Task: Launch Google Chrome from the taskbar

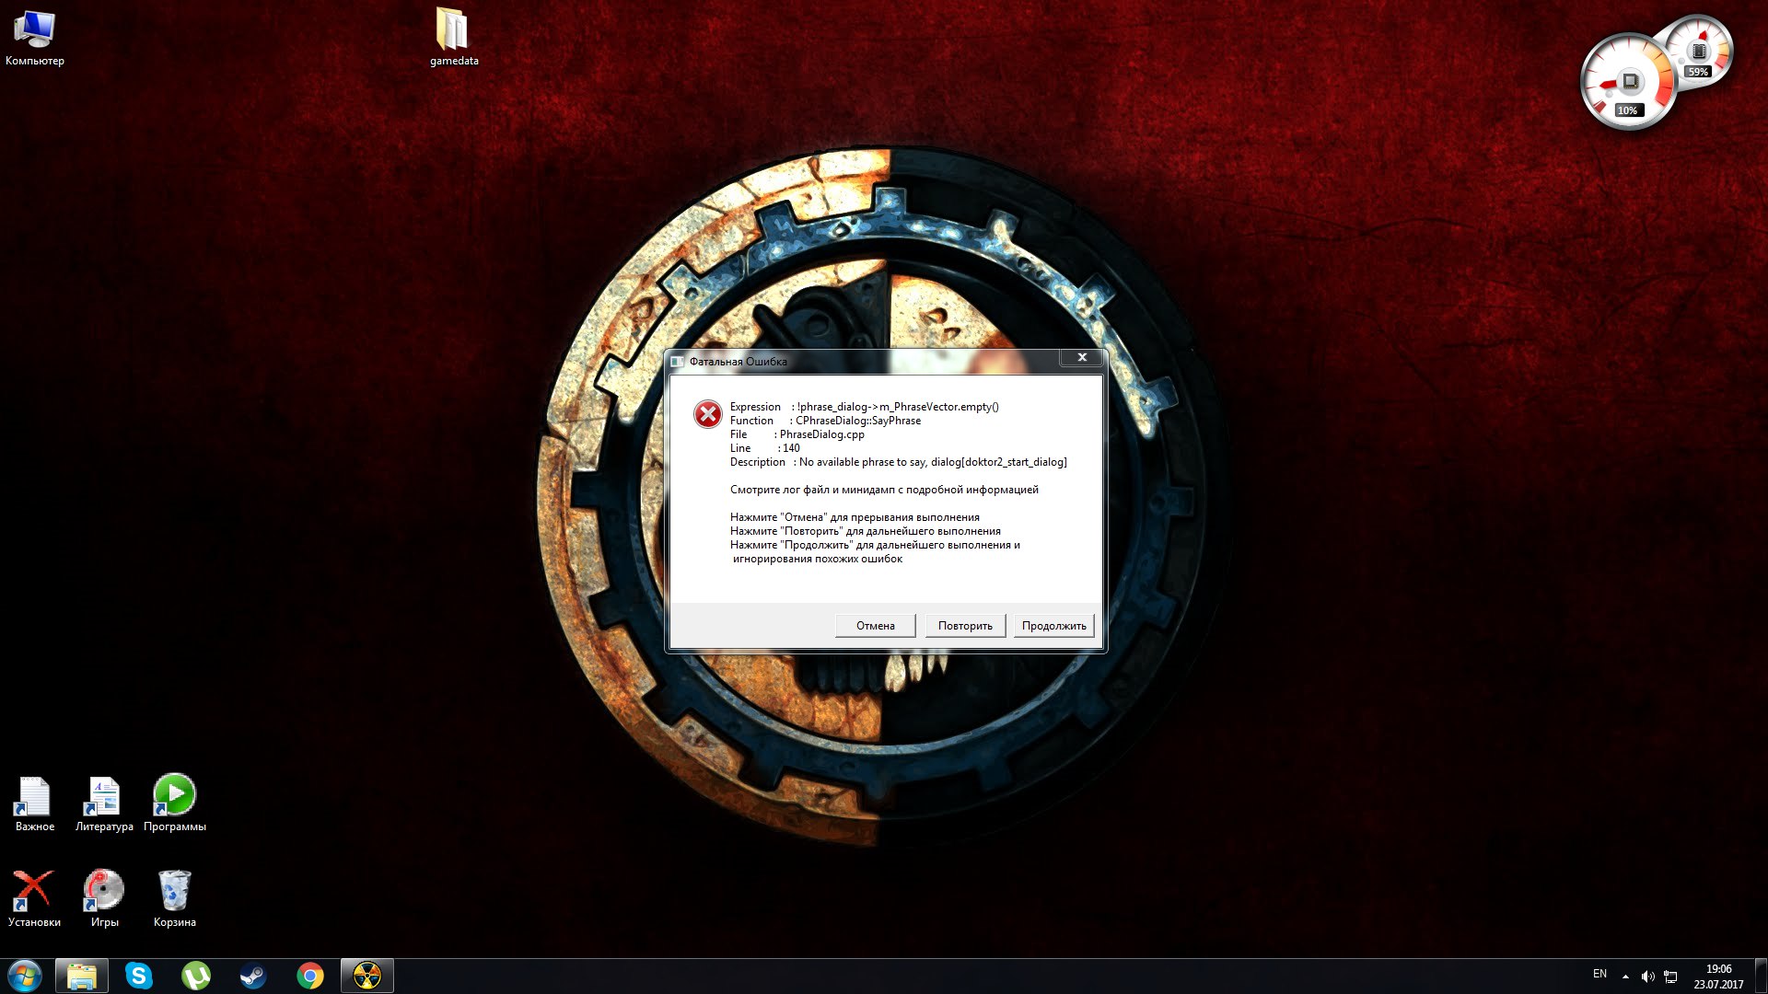Action: tap(310, 976)
